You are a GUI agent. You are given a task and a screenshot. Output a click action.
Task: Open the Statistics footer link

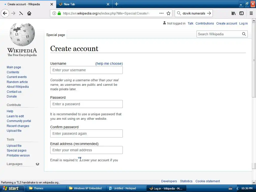tap(186, 181)
